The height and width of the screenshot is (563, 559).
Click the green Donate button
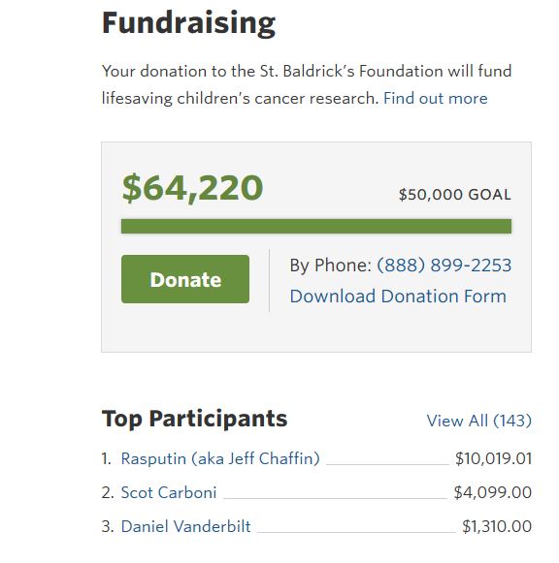pos(185,279)
